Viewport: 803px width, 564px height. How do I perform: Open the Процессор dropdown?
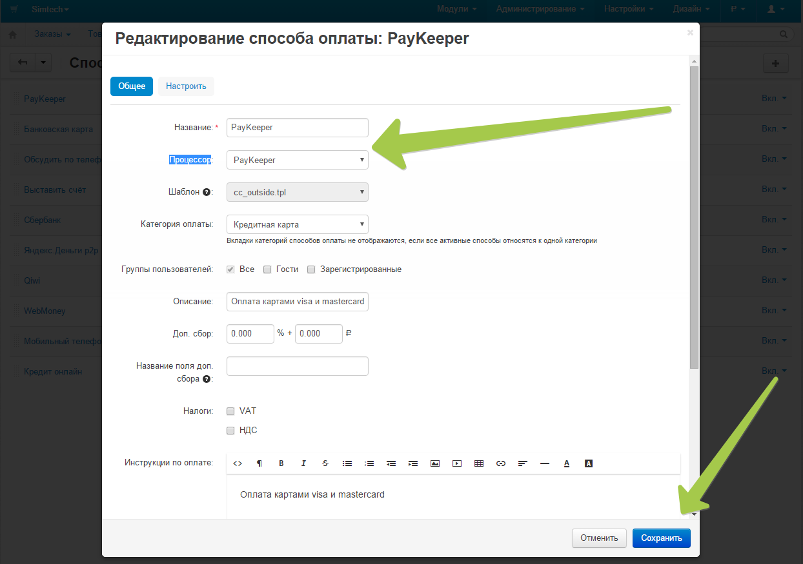[297, 160]
